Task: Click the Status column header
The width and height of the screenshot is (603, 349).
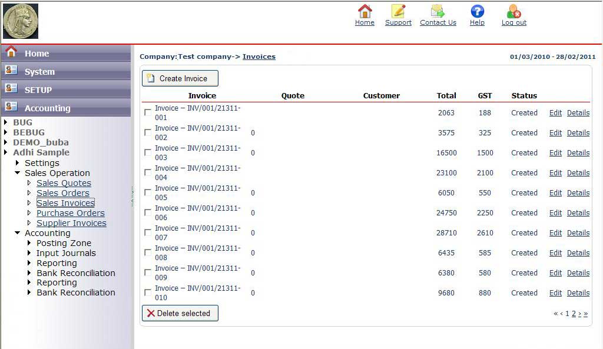Action: click(524, 95)
